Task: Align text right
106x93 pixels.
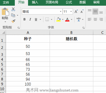Action: [x=101, y=19]
